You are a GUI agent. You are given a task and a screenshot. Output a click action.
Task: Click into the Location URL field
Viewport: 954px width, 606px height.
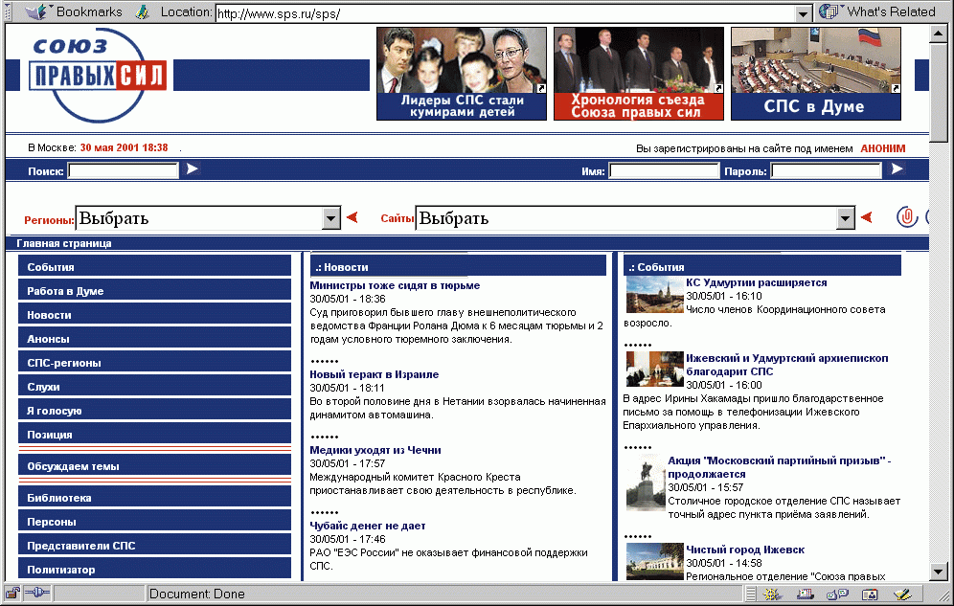click(506, 13)
